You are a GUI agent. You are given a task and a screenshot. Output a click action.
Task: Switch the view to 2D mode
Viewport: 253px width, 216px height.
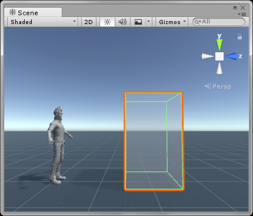click(88, 22)
